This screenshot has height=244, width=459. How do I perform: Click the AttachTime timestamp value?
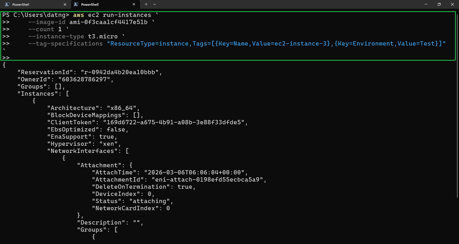[194, 172]
